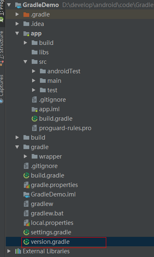The image size is (154, 257).
Task: Expand the main folder arrow
Action: point(34,81)
